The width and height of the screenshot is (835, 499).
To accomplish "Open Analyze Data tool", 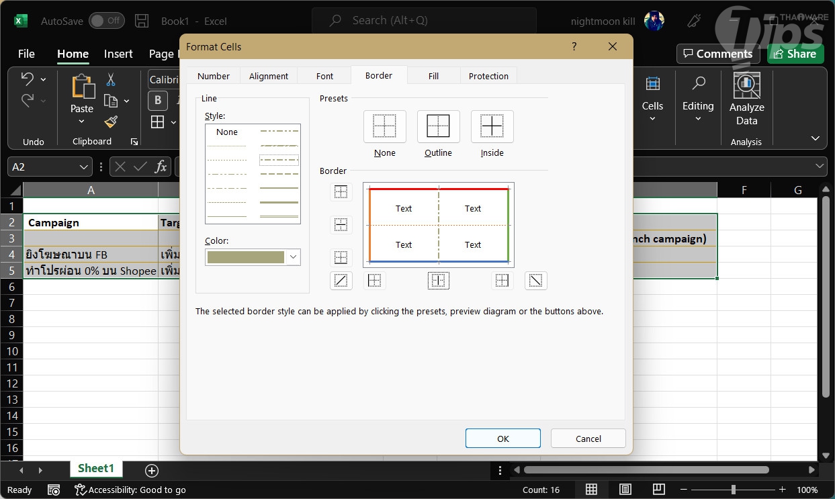I will coord(746,101).
